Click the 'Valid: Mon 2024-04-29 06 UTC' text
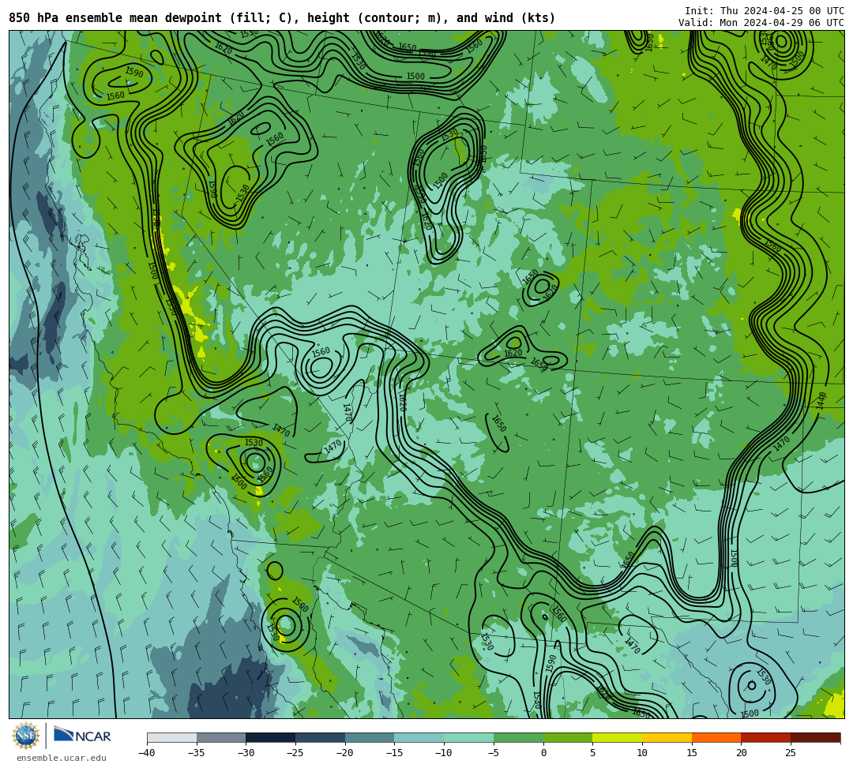 761,22
